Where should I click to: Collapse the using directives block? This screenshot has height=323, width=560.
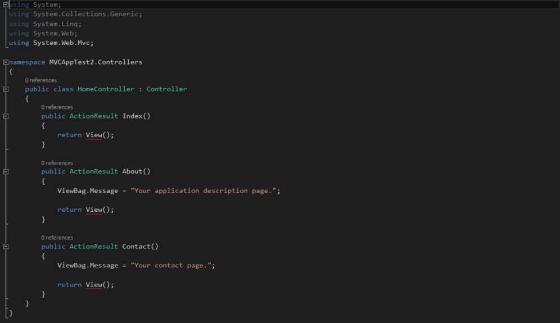tap(6, 4)
